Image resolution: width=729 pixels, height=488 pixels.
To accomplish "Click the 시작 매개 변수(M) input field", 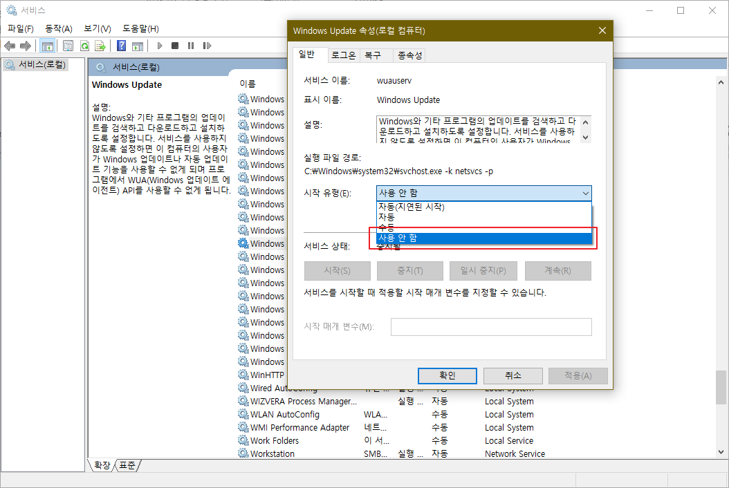I will point(491,327).
